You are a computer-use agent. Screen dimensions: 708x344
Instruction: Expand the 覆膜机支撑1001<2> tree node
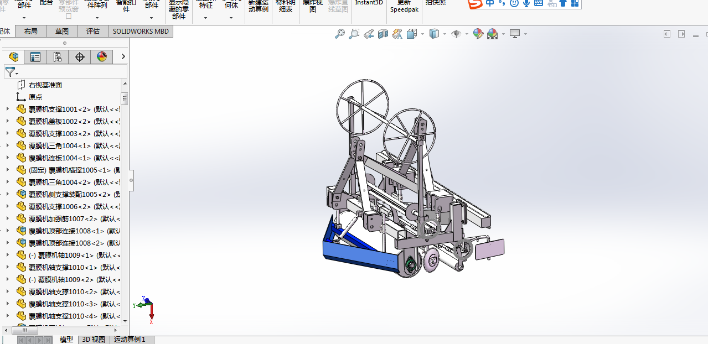pos(7,109)
